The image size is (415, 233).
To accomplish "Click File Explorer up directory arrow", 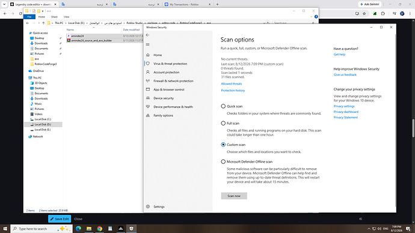I will tap(43, 23).
